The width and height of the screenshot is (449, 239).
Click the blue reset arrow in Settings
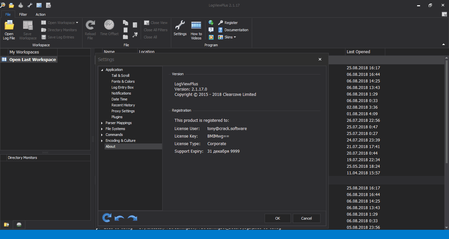coord(107,218)
